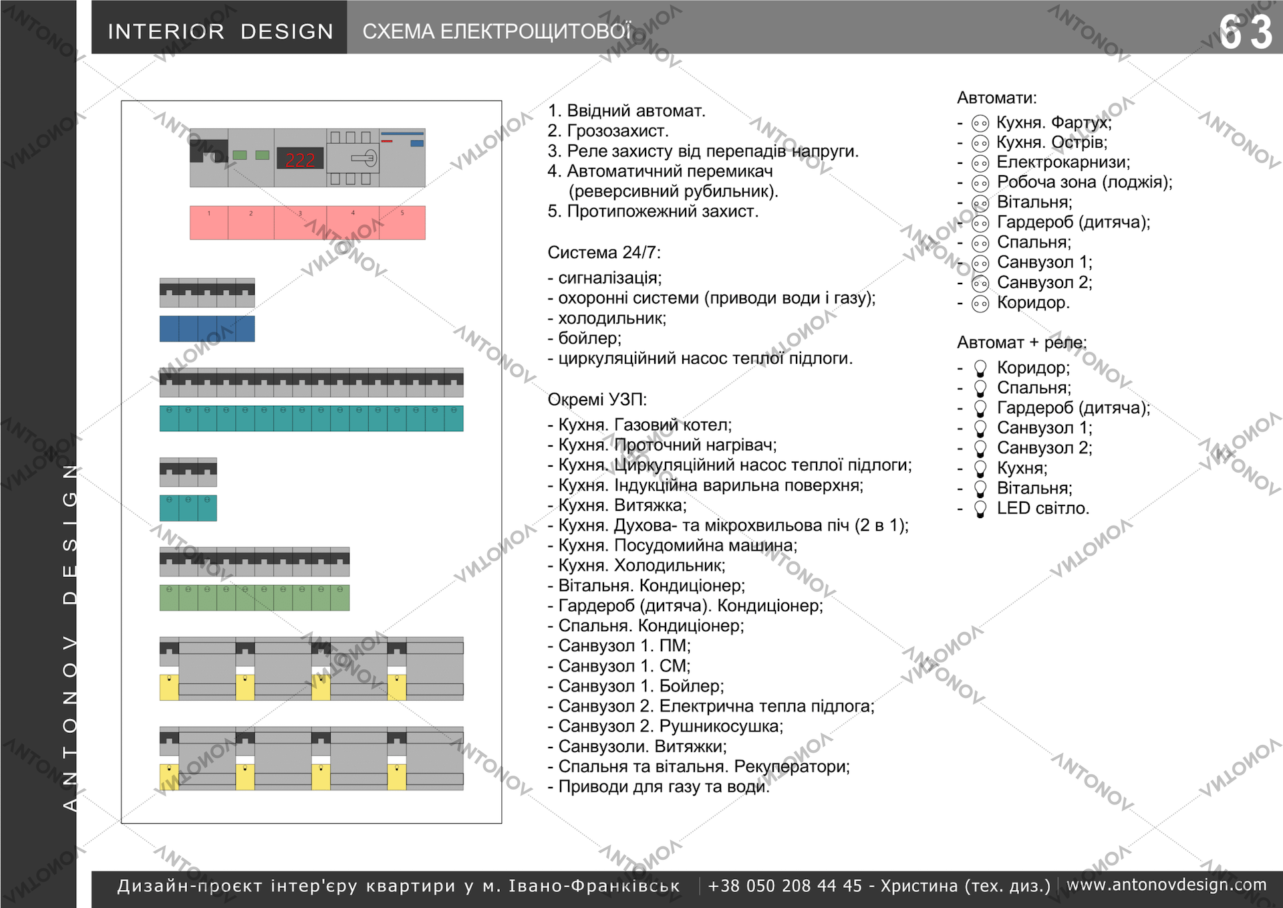
Task: Click the long teal terminal block row
Action: 311,419
